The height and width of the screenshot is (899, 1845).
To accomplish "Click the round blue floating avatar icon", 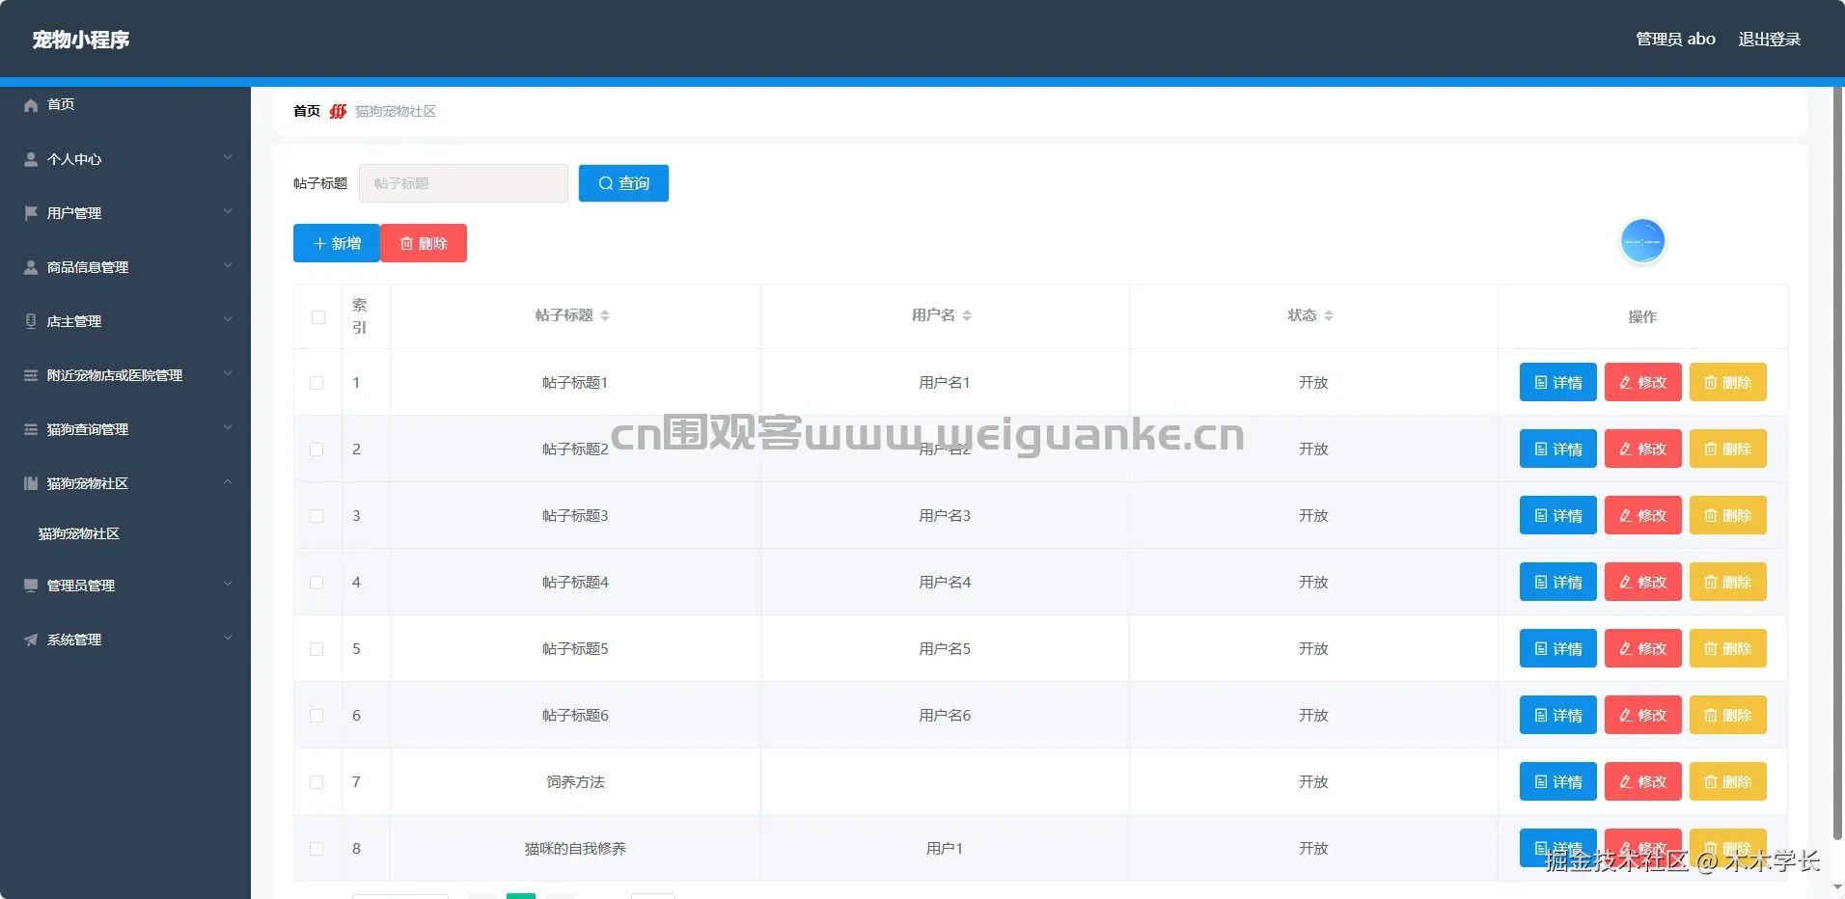I will point(1642,241).
